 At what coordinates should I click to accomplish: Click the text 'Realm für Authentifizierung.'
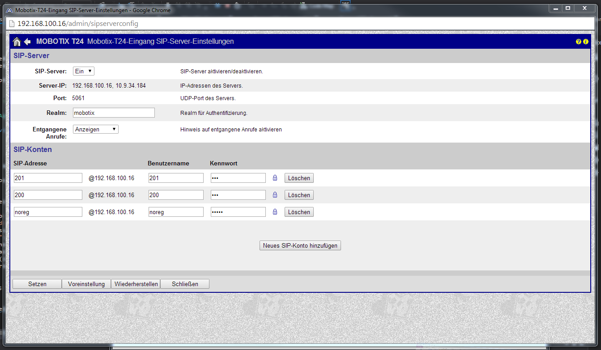pos(214,113)
